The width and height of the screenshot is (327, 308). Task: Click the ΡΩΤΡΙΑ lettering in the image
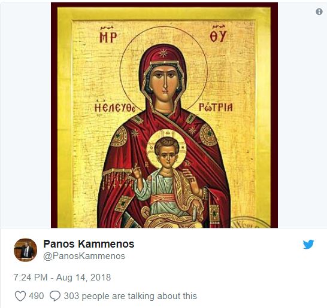coord(216,107)
